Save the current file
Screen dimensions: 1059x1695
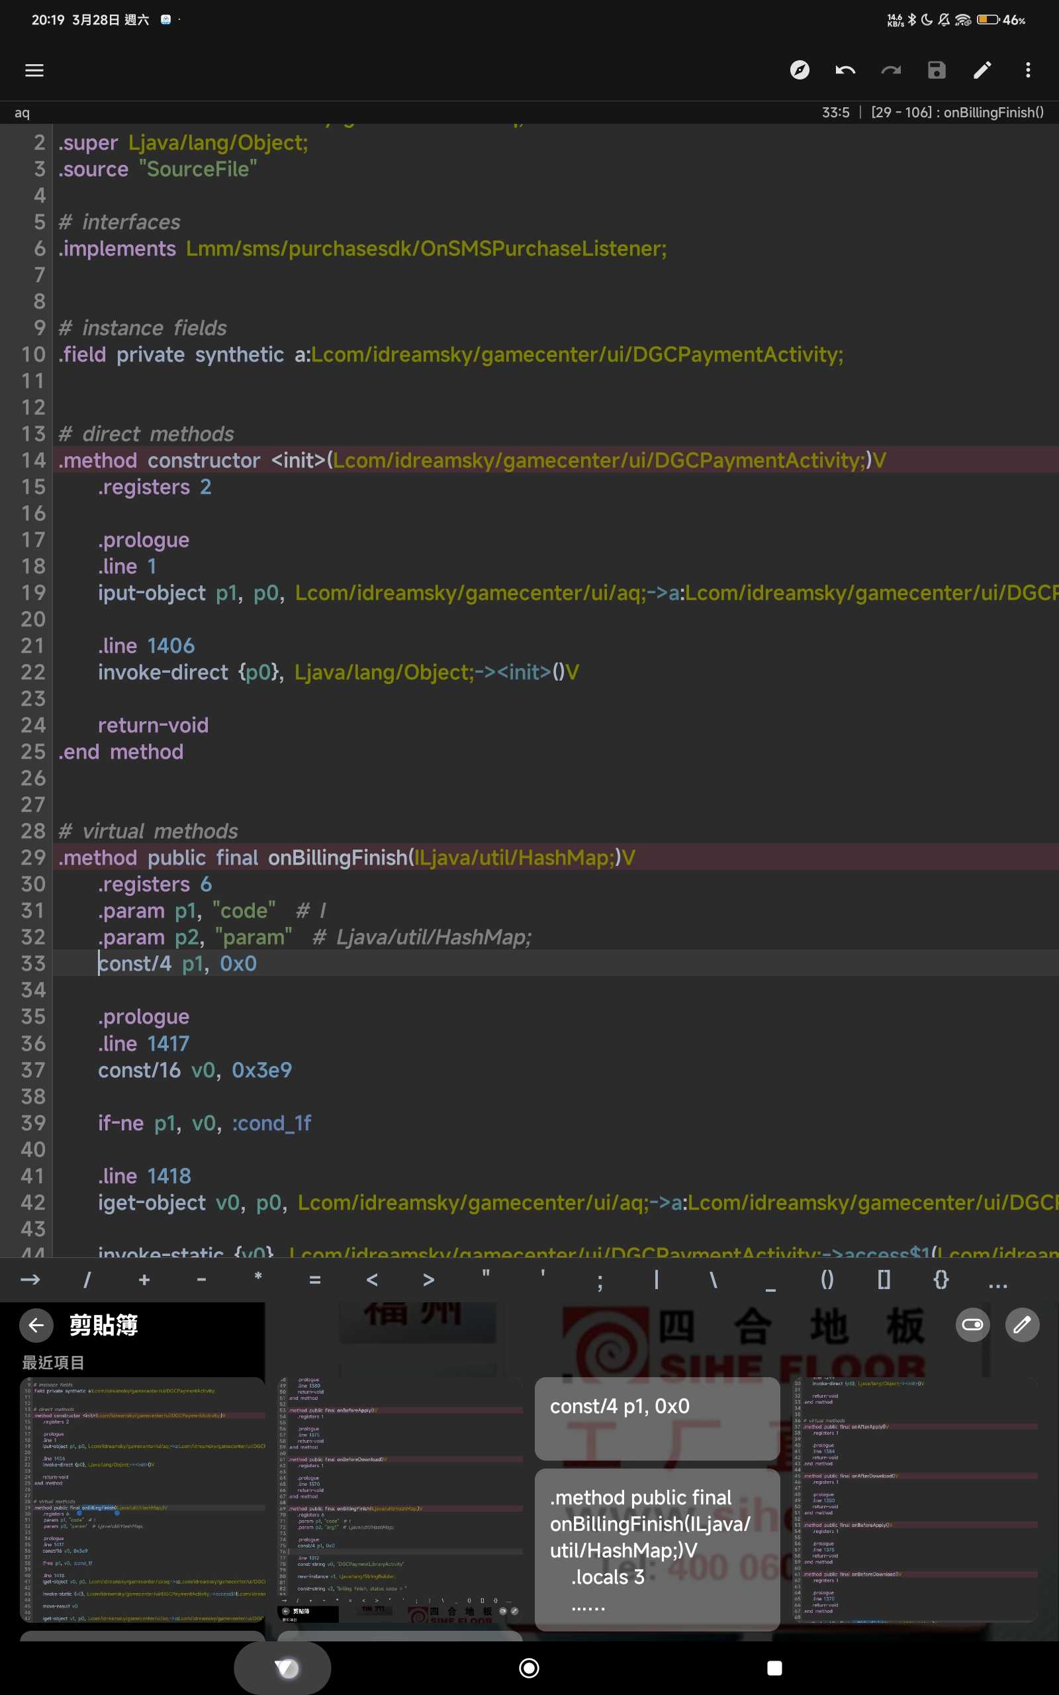pos(937,70)
